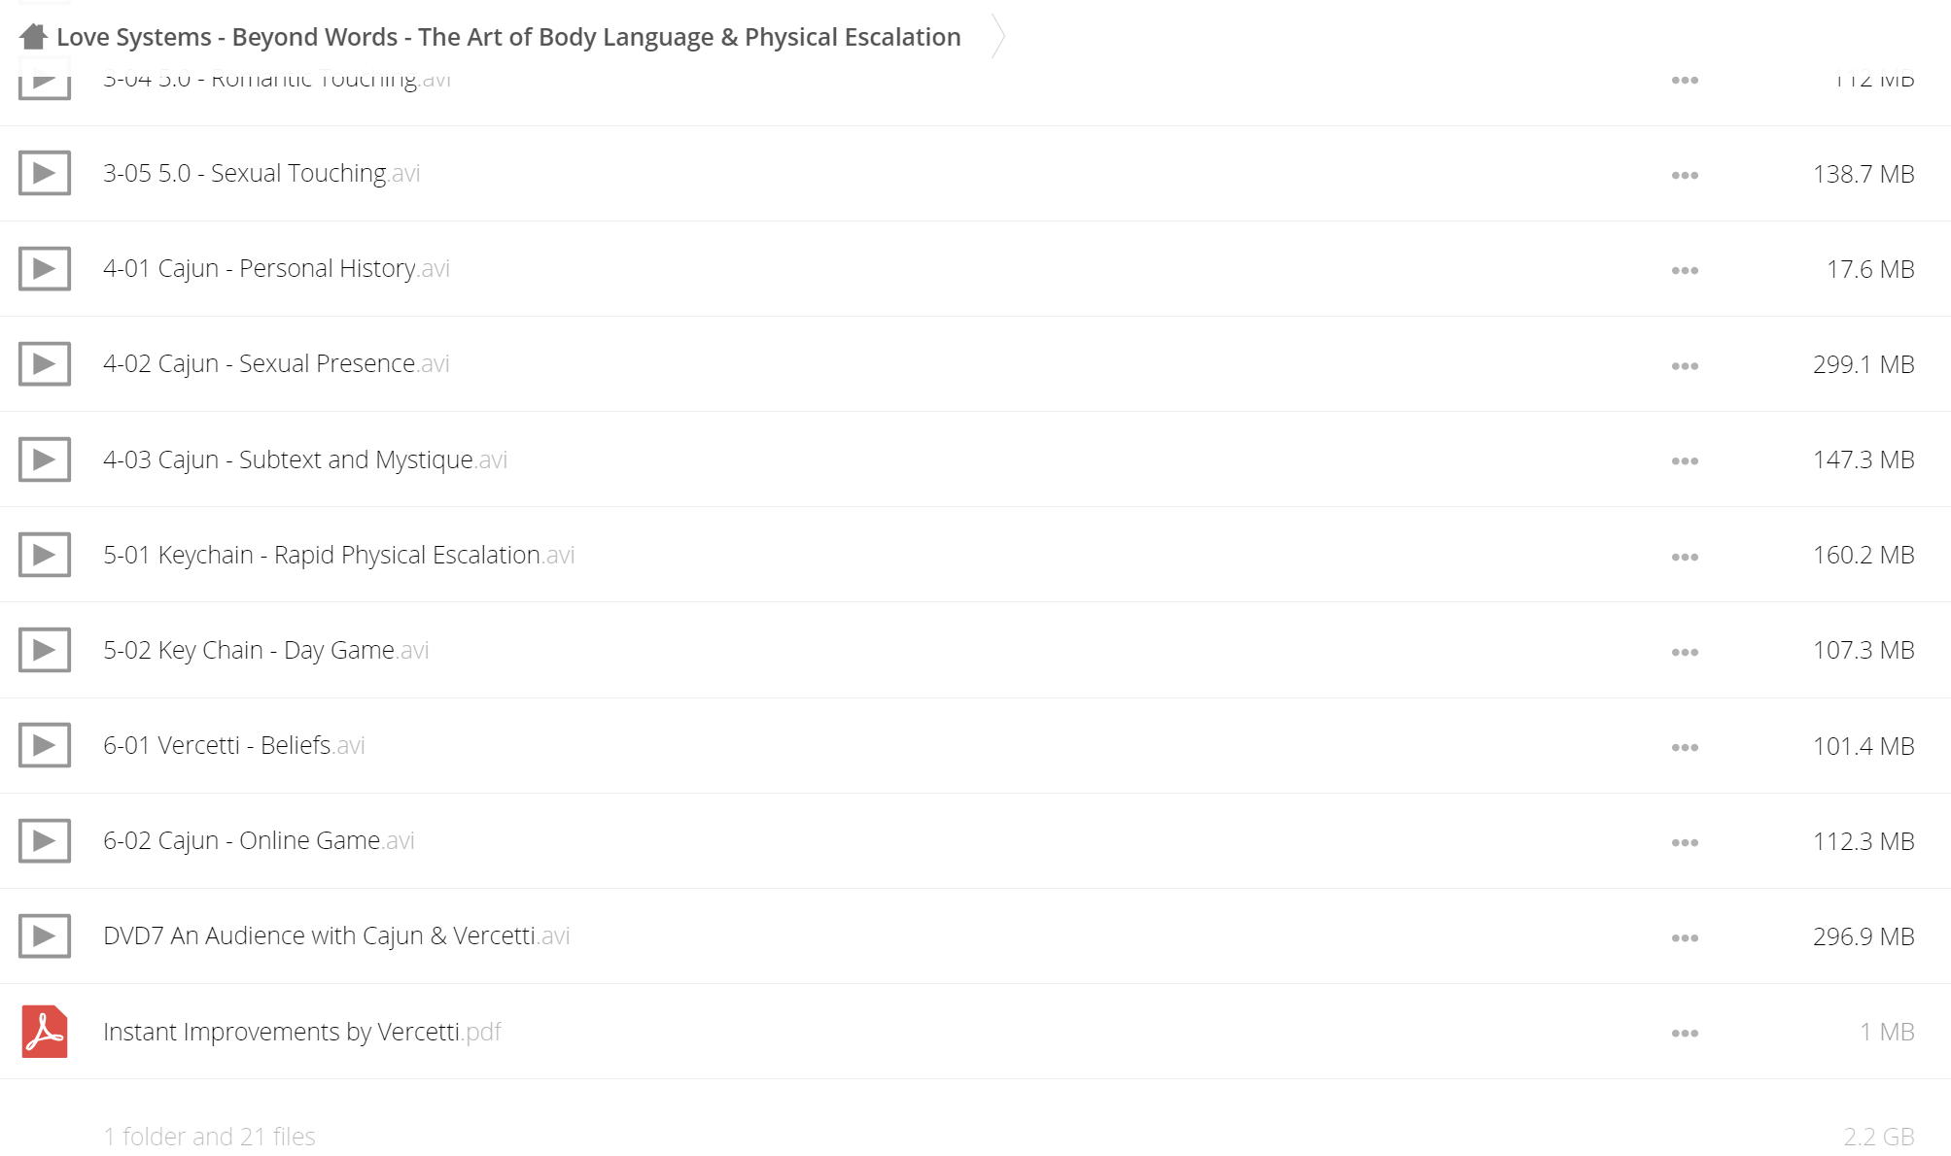This screenshot has height=1156, width=1951.
Task: Click video icon for Sexual Touching file
Action: tap(45, 173)
